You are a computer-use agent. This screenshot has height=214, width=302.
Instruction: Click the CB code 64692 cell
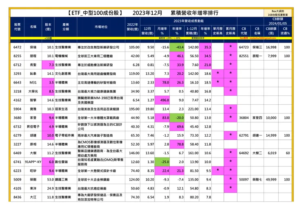(x=244, y=153)
